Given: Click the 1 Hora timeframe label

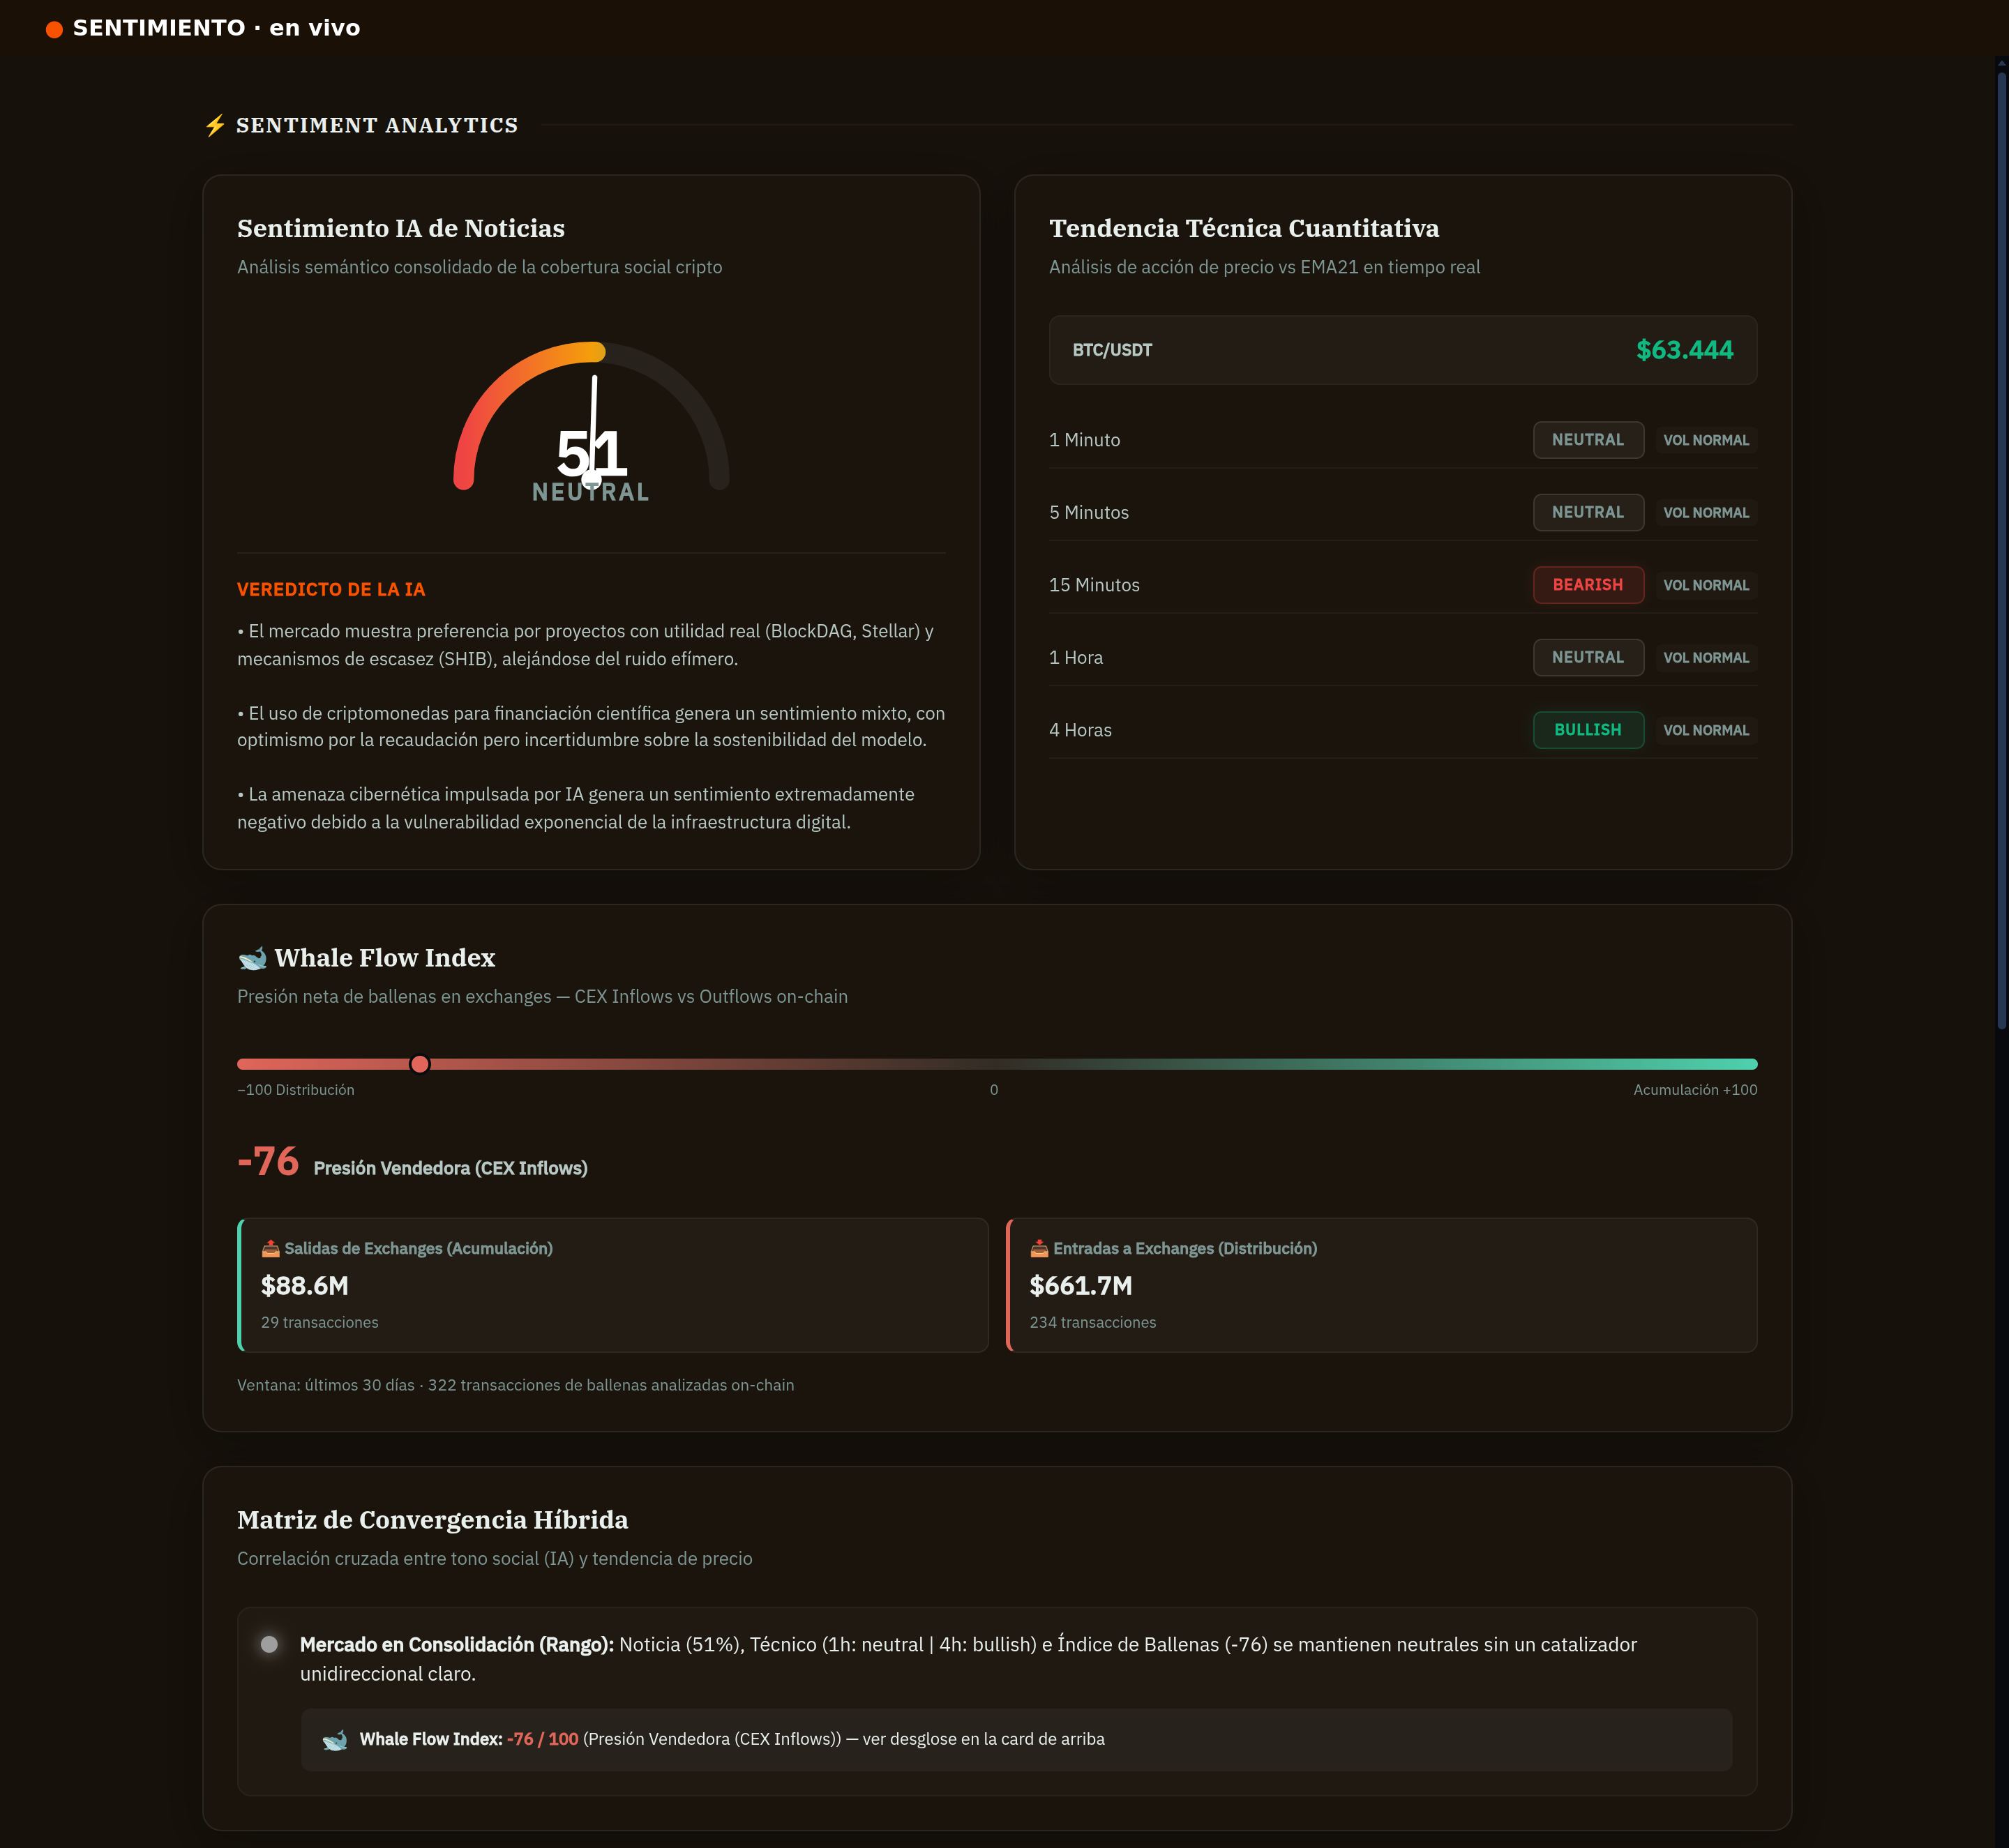Looking at the screenshot, I should pos(1076,657).
